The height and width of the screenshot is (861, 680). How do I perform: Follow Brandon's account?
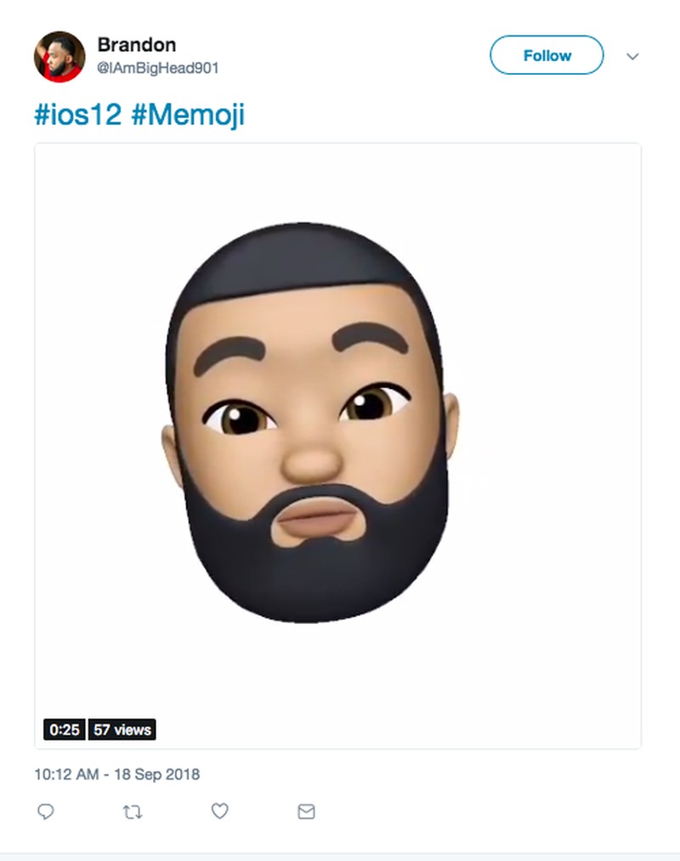[x=547, y=55]
